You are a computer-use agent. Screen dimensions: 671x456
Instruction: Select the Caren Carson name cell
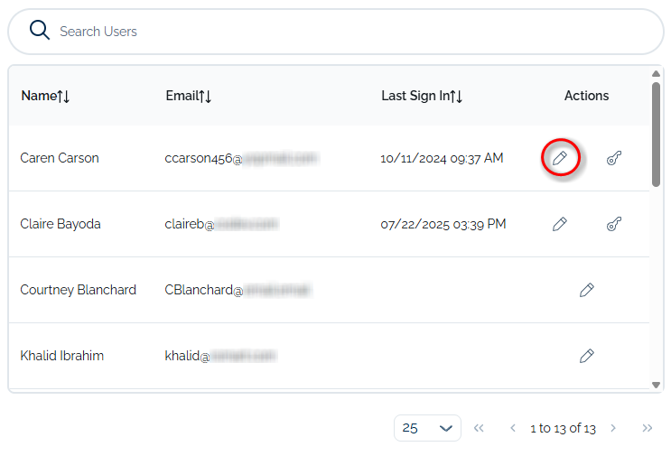point(60,158)
